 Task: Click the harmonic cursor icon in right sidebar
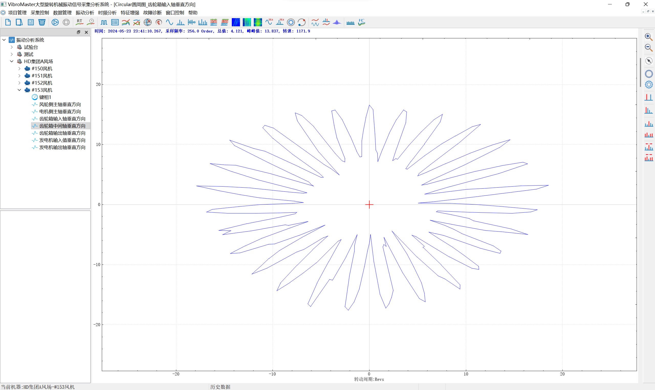[x=649, y=110]
